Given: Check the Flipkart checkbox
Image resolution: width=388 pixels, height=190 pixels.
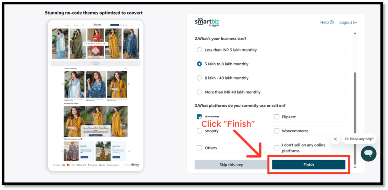Looking at the screenshot, I should click(x=277, y=117).
